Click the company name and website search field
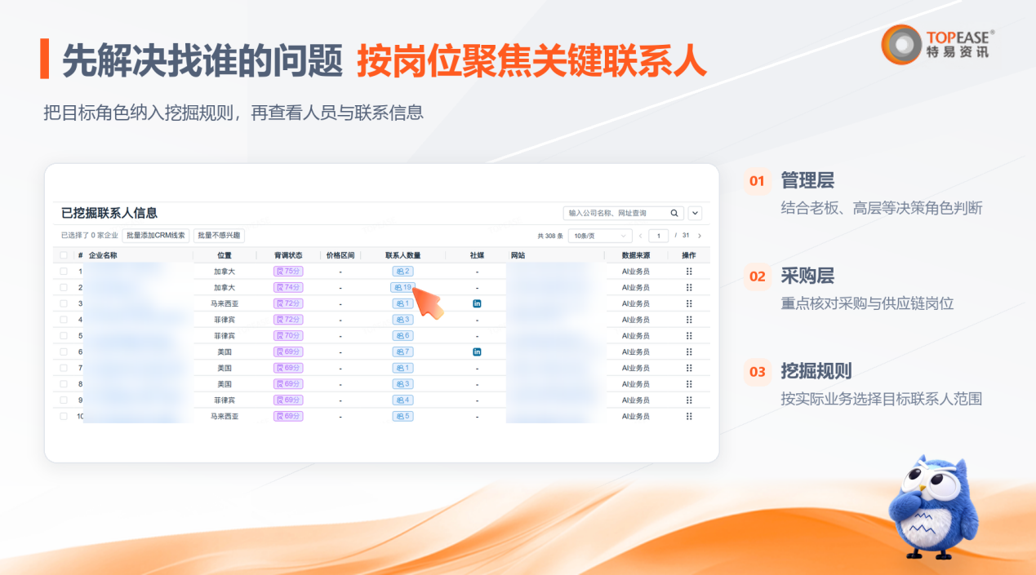The width and height of the screenshot is (1036, 575). pos(623,213)
